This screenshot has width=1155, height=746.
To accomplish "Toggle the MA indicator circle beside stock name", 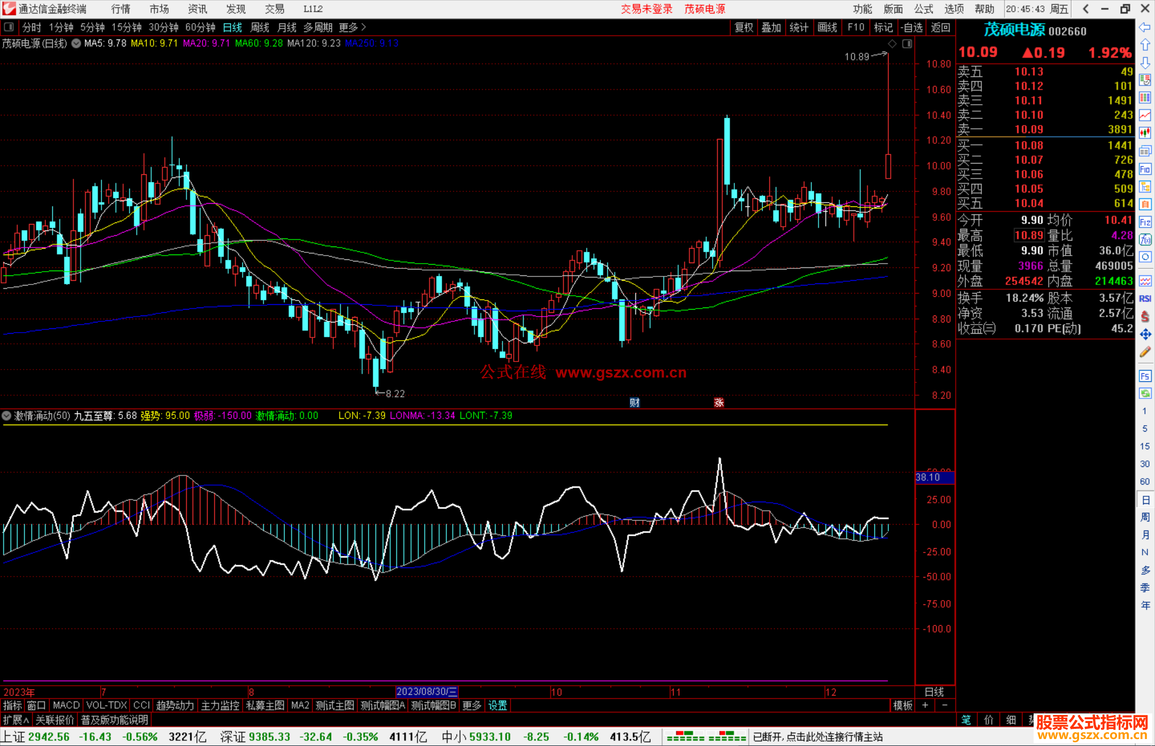I will tap(76, 43).
